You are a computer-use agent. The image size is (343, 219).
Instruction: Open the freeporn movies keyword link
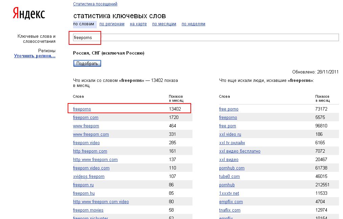(88, 210)
